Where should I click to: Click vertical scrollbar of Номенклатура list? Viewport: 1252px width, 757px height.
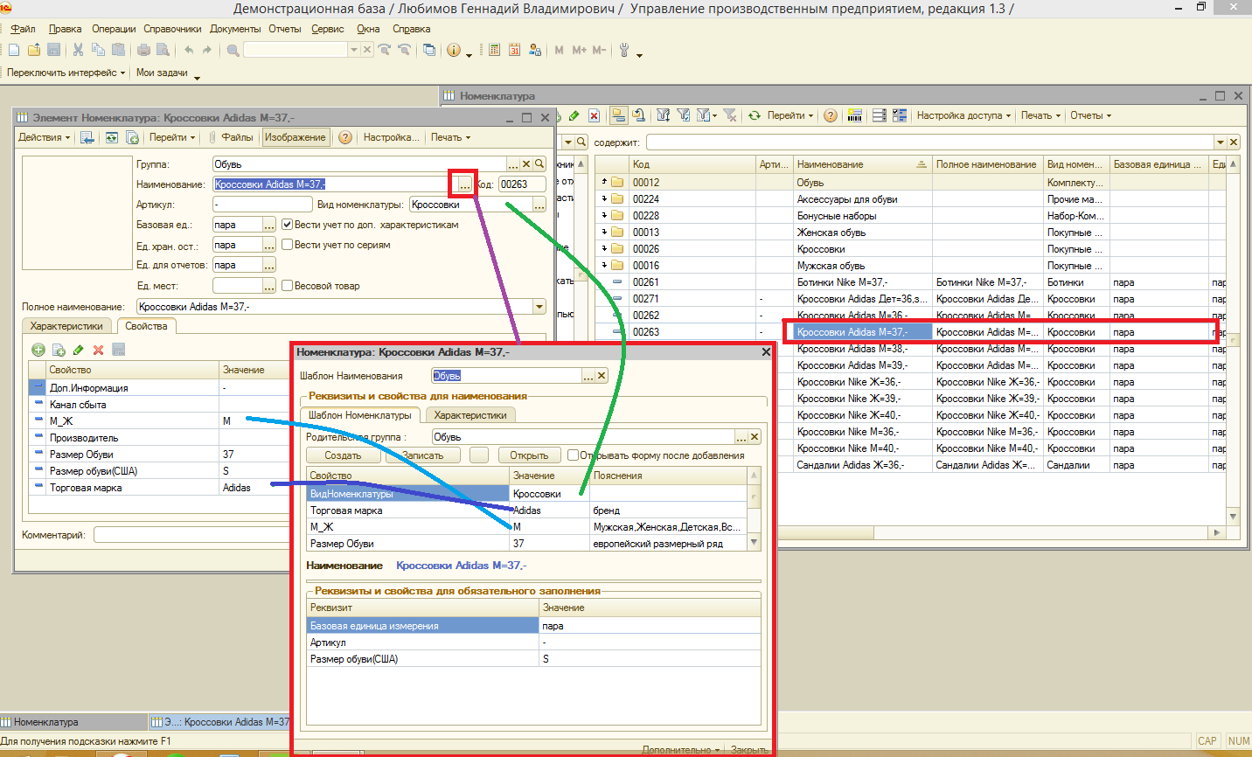point(1233,341)
